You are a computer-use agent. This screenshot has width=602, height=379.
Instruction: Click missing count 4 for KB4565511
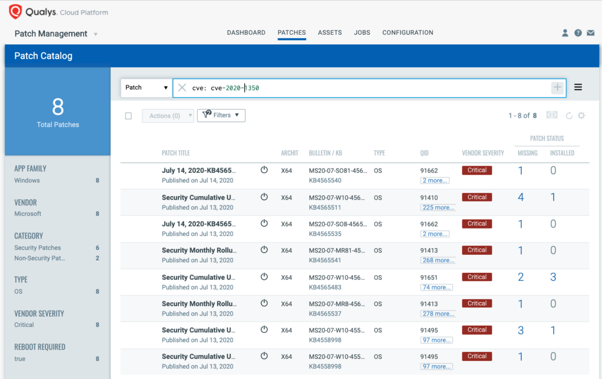pyautogui.click(x=520, y=197)
